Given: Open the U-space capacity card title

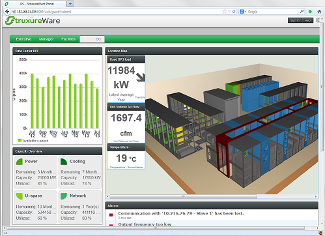Looking at the screenshot, I should pyautogui.click(x=33, y=196).
